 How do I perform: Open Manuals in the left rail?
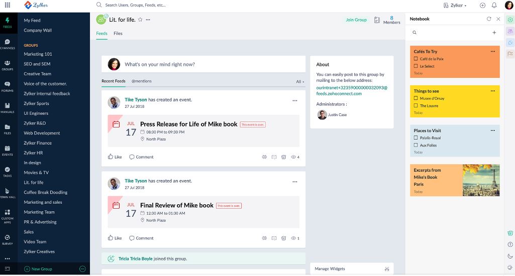click(x=7, y=108)
